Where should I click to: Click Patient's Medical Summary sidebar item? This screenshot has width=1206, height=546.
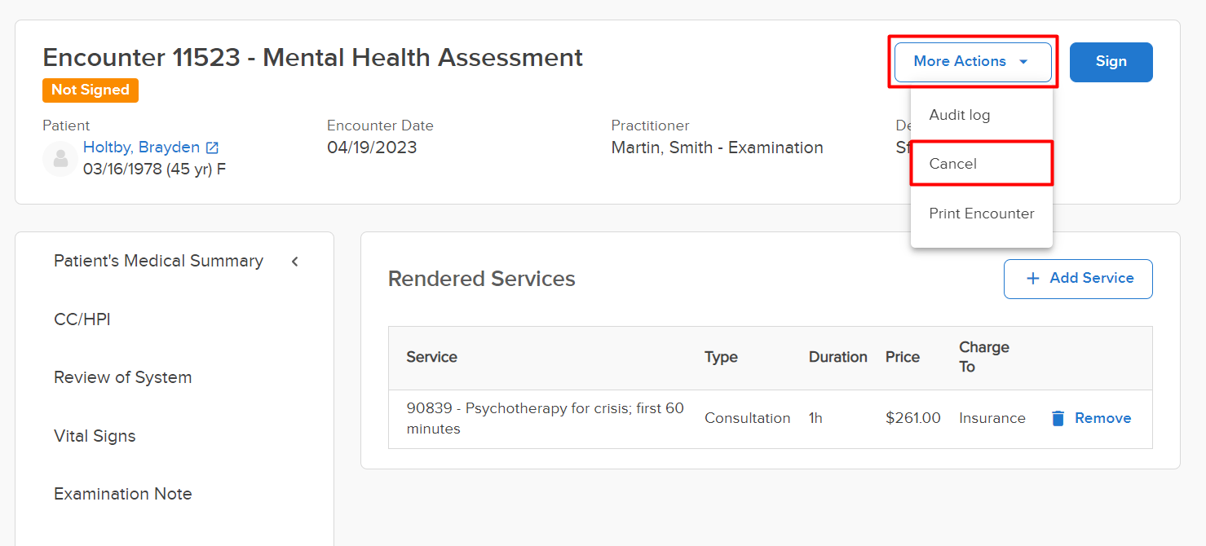tap(158, 261)
